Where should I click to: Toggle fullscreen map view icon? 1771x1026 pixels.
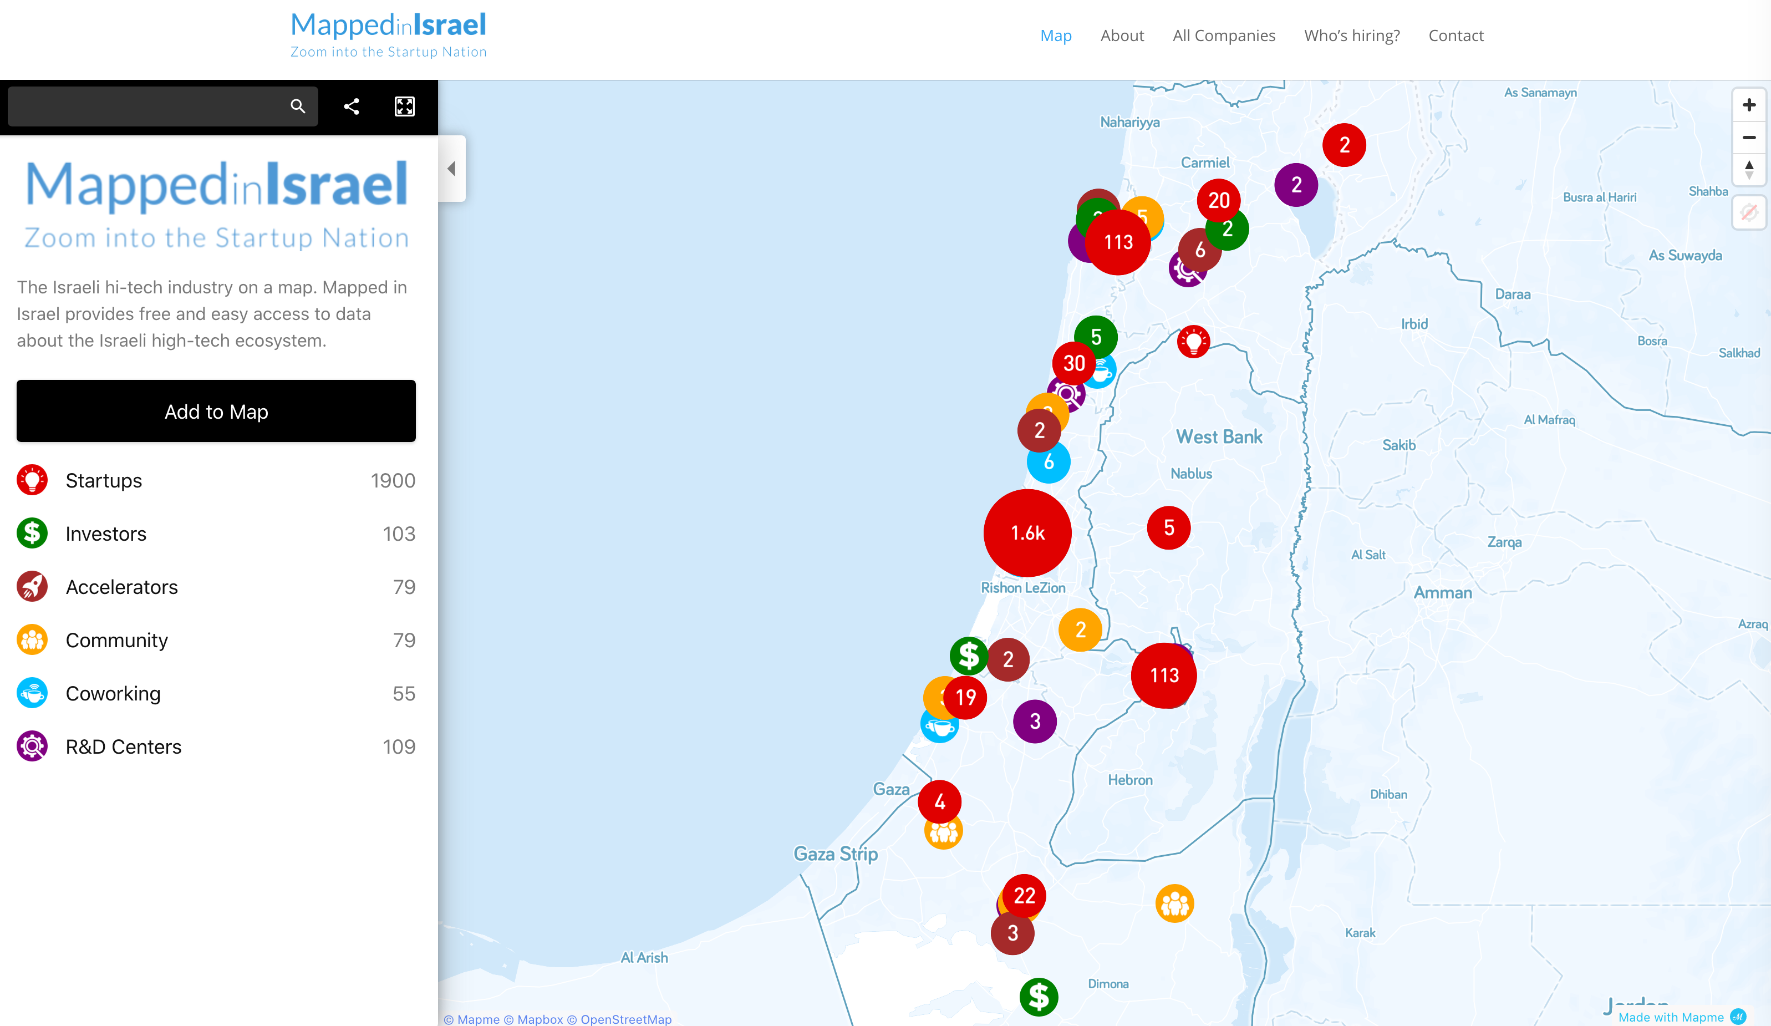point(405,106)
